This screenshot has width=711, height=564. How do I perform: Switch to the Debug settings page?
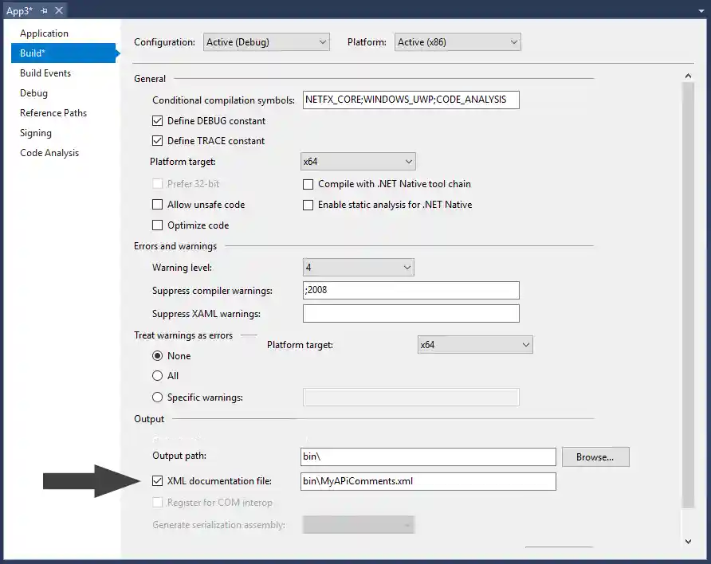(x=33, y=92)
